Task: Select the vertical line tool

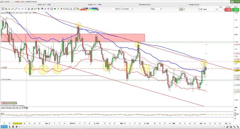Action: click(x=25, y=9)
